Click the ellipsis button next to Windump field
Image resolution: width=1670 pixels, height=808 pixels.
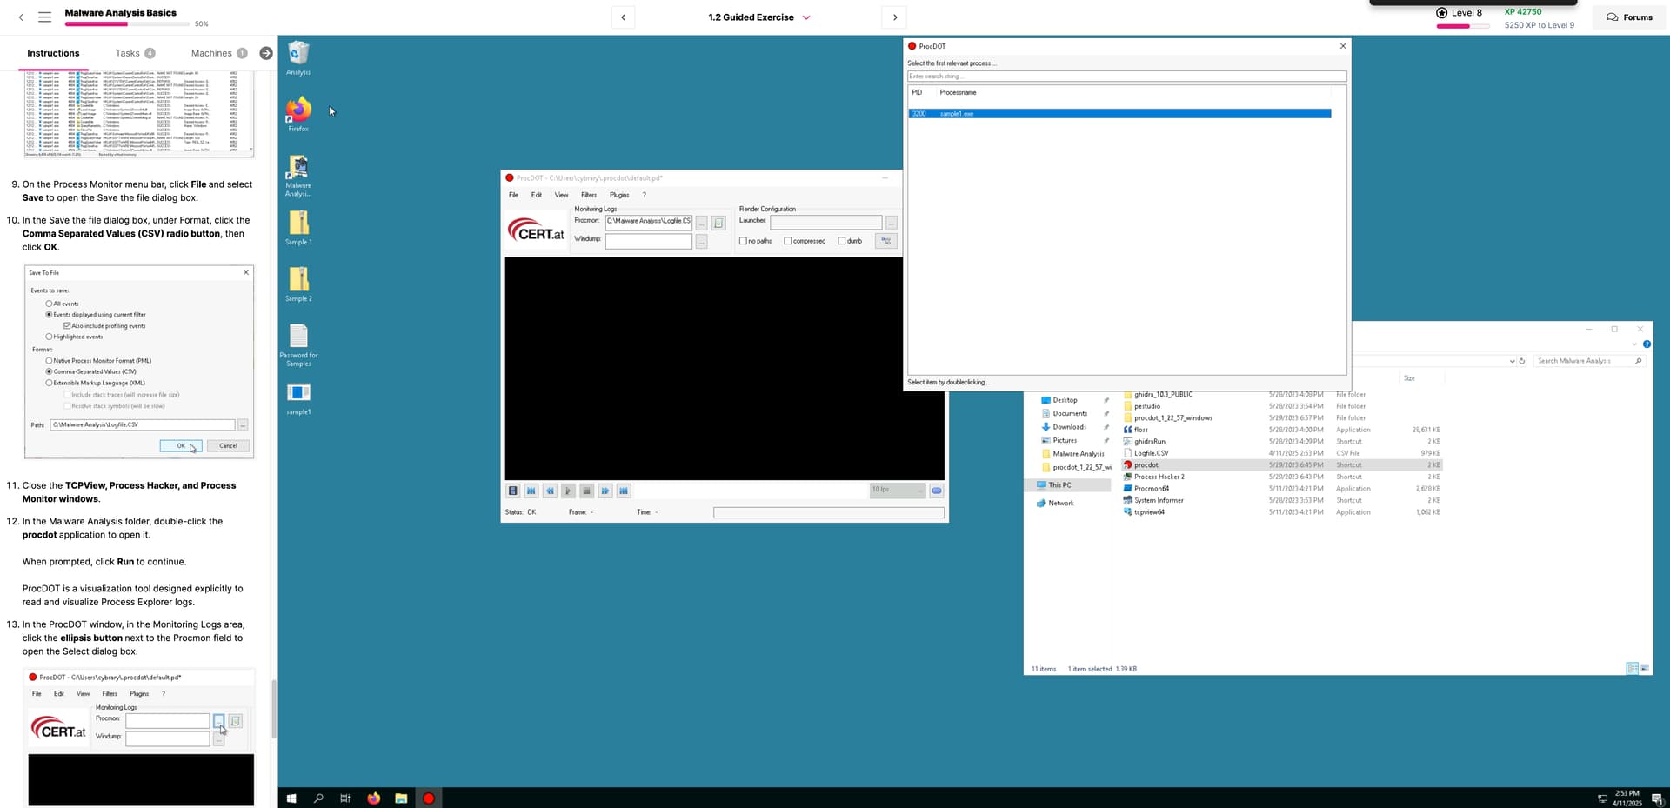pos(701,241)
